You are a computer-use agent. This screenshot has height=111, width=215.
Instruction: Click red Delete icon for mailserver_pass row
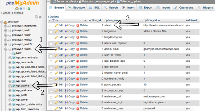[x=78, y=109]
